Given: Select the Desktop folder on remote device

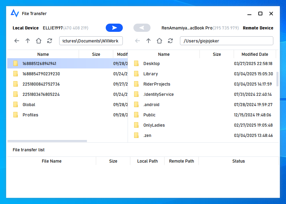Looking at the screenshot, I should click(152, 64).
